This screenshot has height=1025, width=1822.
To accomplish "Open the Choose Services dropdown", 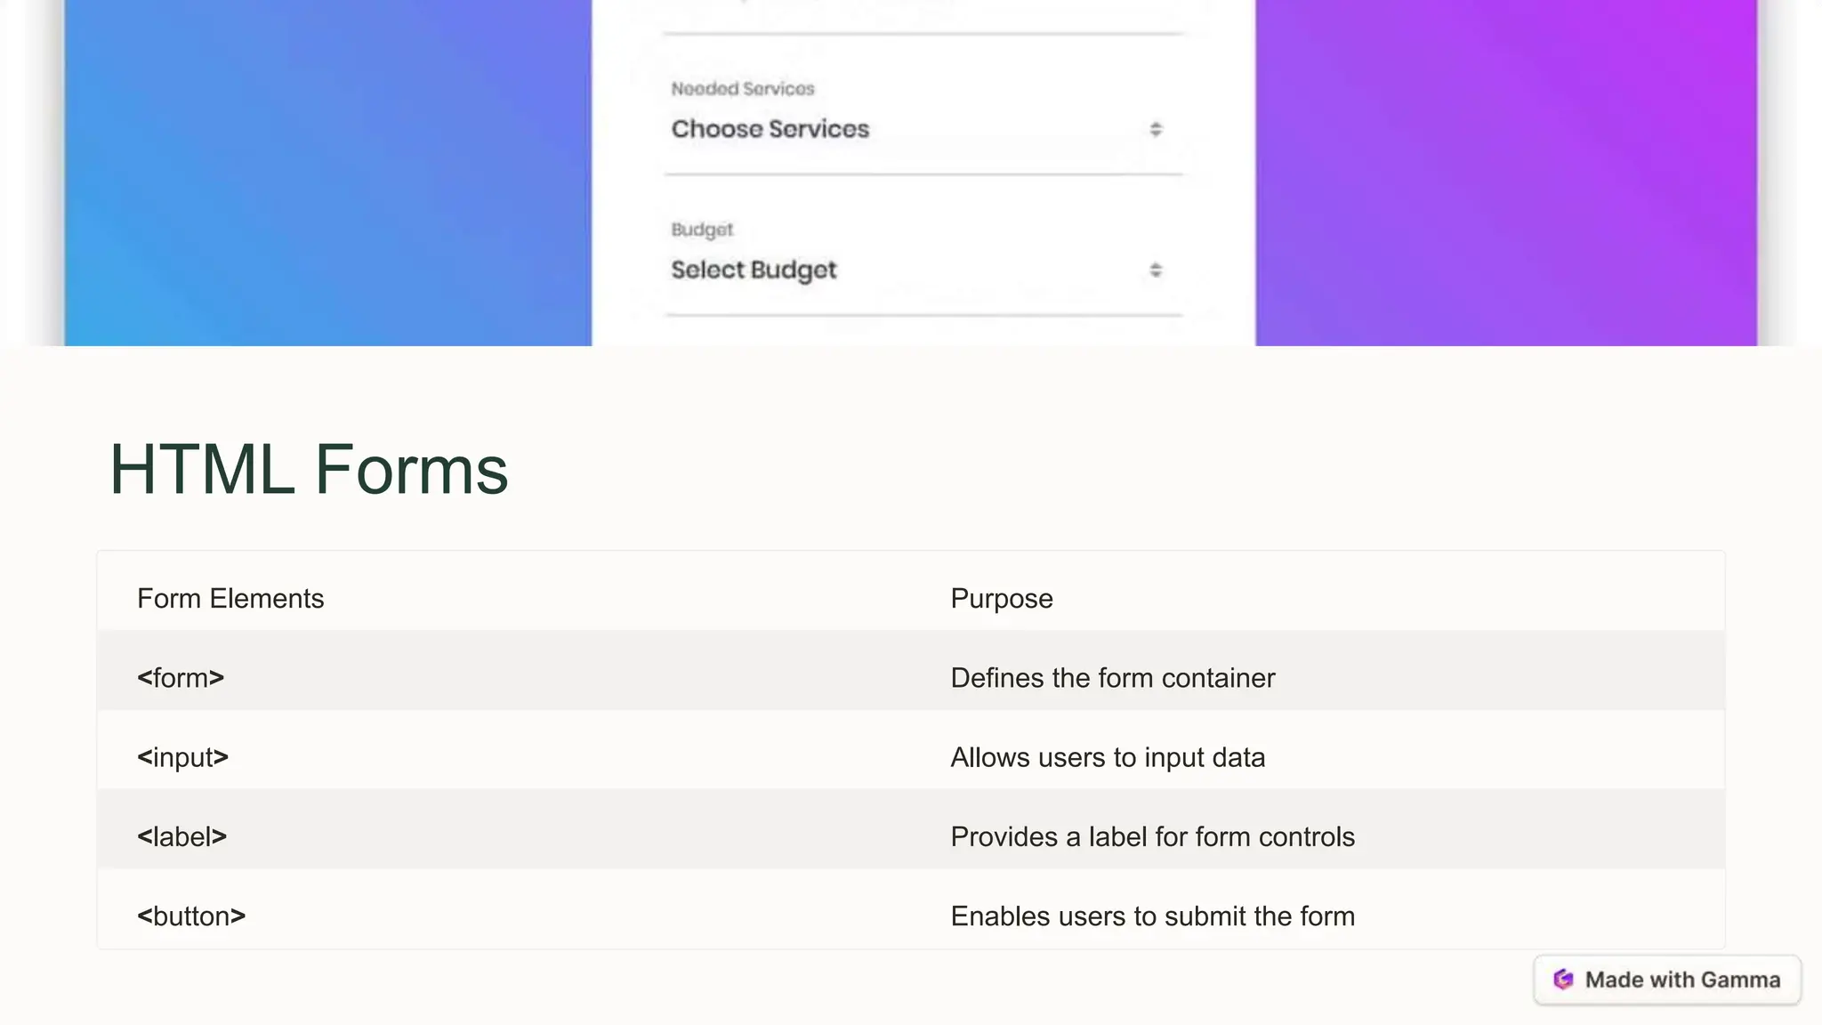I will (x=916, y=129).
